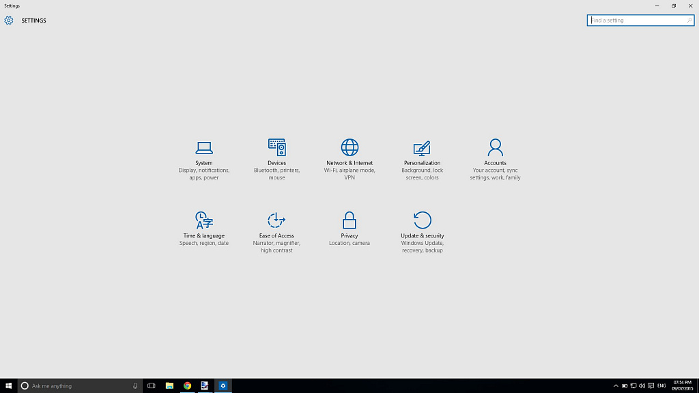Click the Settings gear icon beside SETTINGS title
Image resolution: width=699 pixels, height=393 pixels.
tap(8, 20)
